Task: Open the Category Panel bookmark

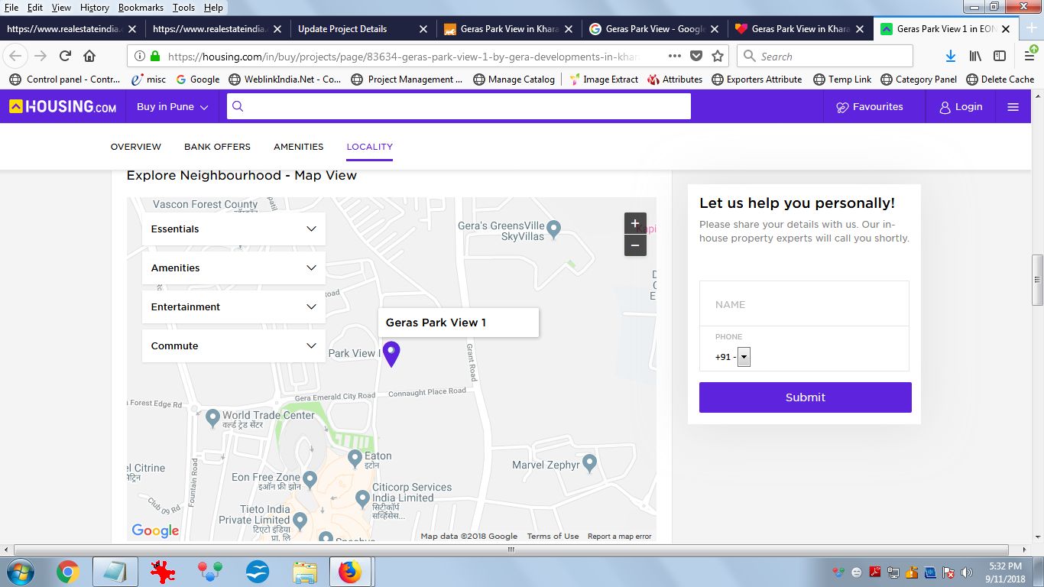Action: [919, 79]
